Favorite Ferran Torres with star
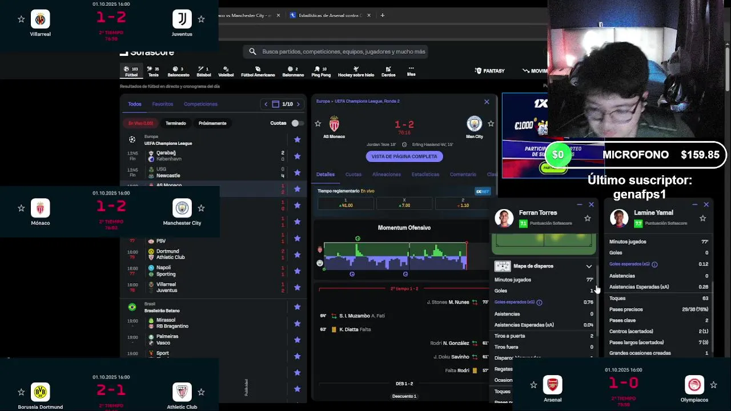The image size is (731, 411). point(588,218)
